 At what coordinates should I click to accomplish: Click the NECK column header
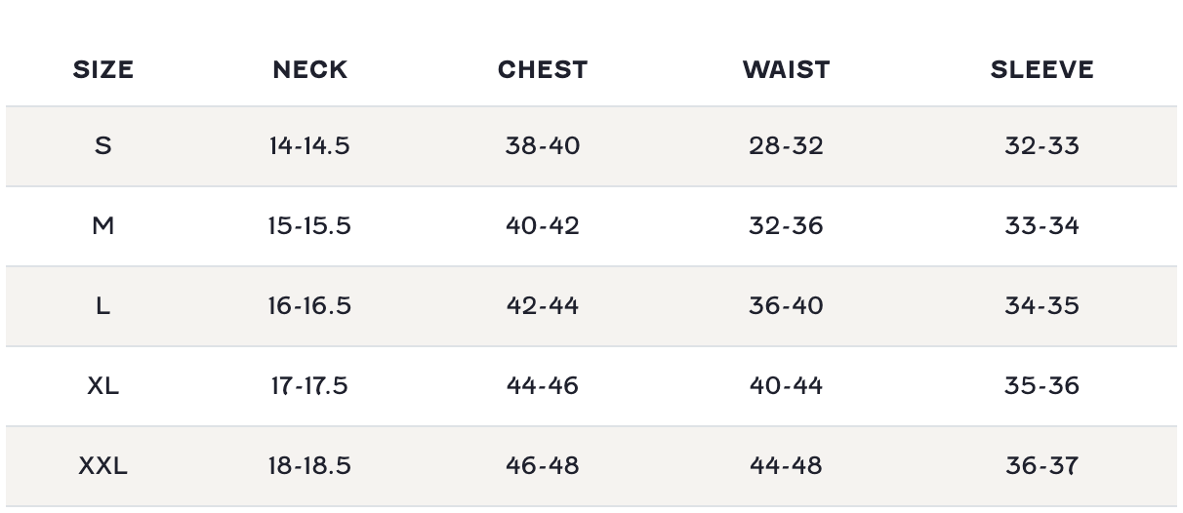pyautogui.click(x=309, y=69)
